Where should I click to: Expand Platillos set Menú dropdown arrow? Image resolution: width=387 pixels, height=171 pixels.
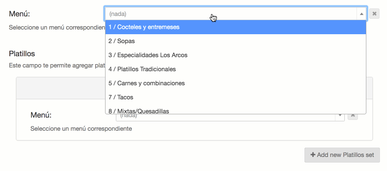(340, 117)
